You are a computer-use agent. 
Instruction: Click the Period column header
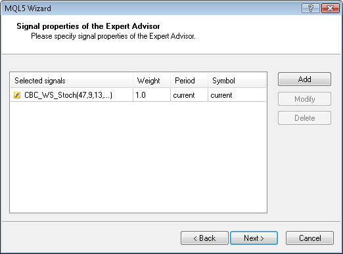(189, 81)
